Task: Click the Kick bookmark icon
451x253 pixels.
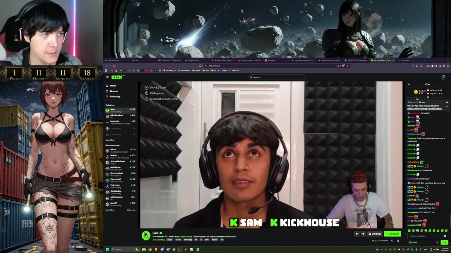Action: pyautogui.click(x=121, y=70)
